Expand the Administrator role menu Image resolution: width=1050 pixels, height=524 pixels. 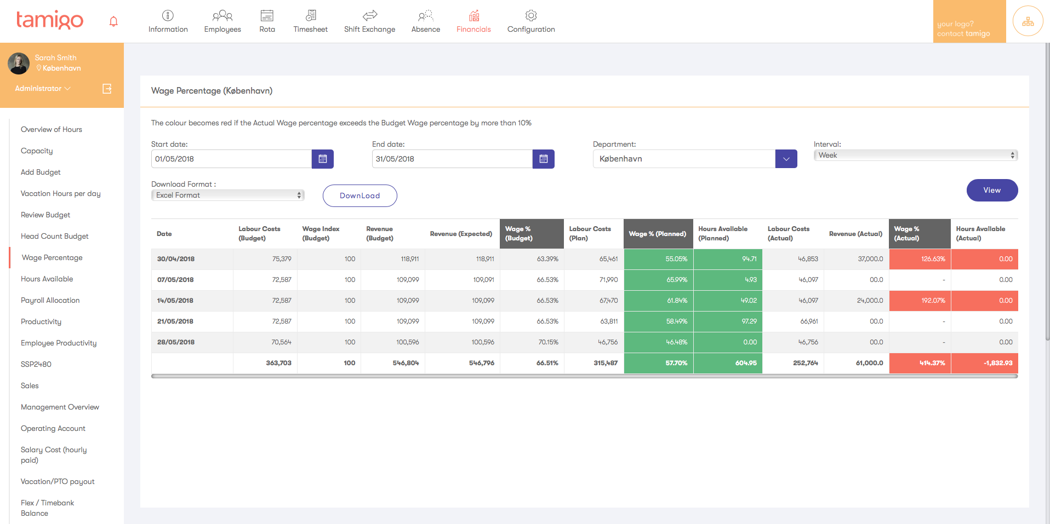point(43,89)
